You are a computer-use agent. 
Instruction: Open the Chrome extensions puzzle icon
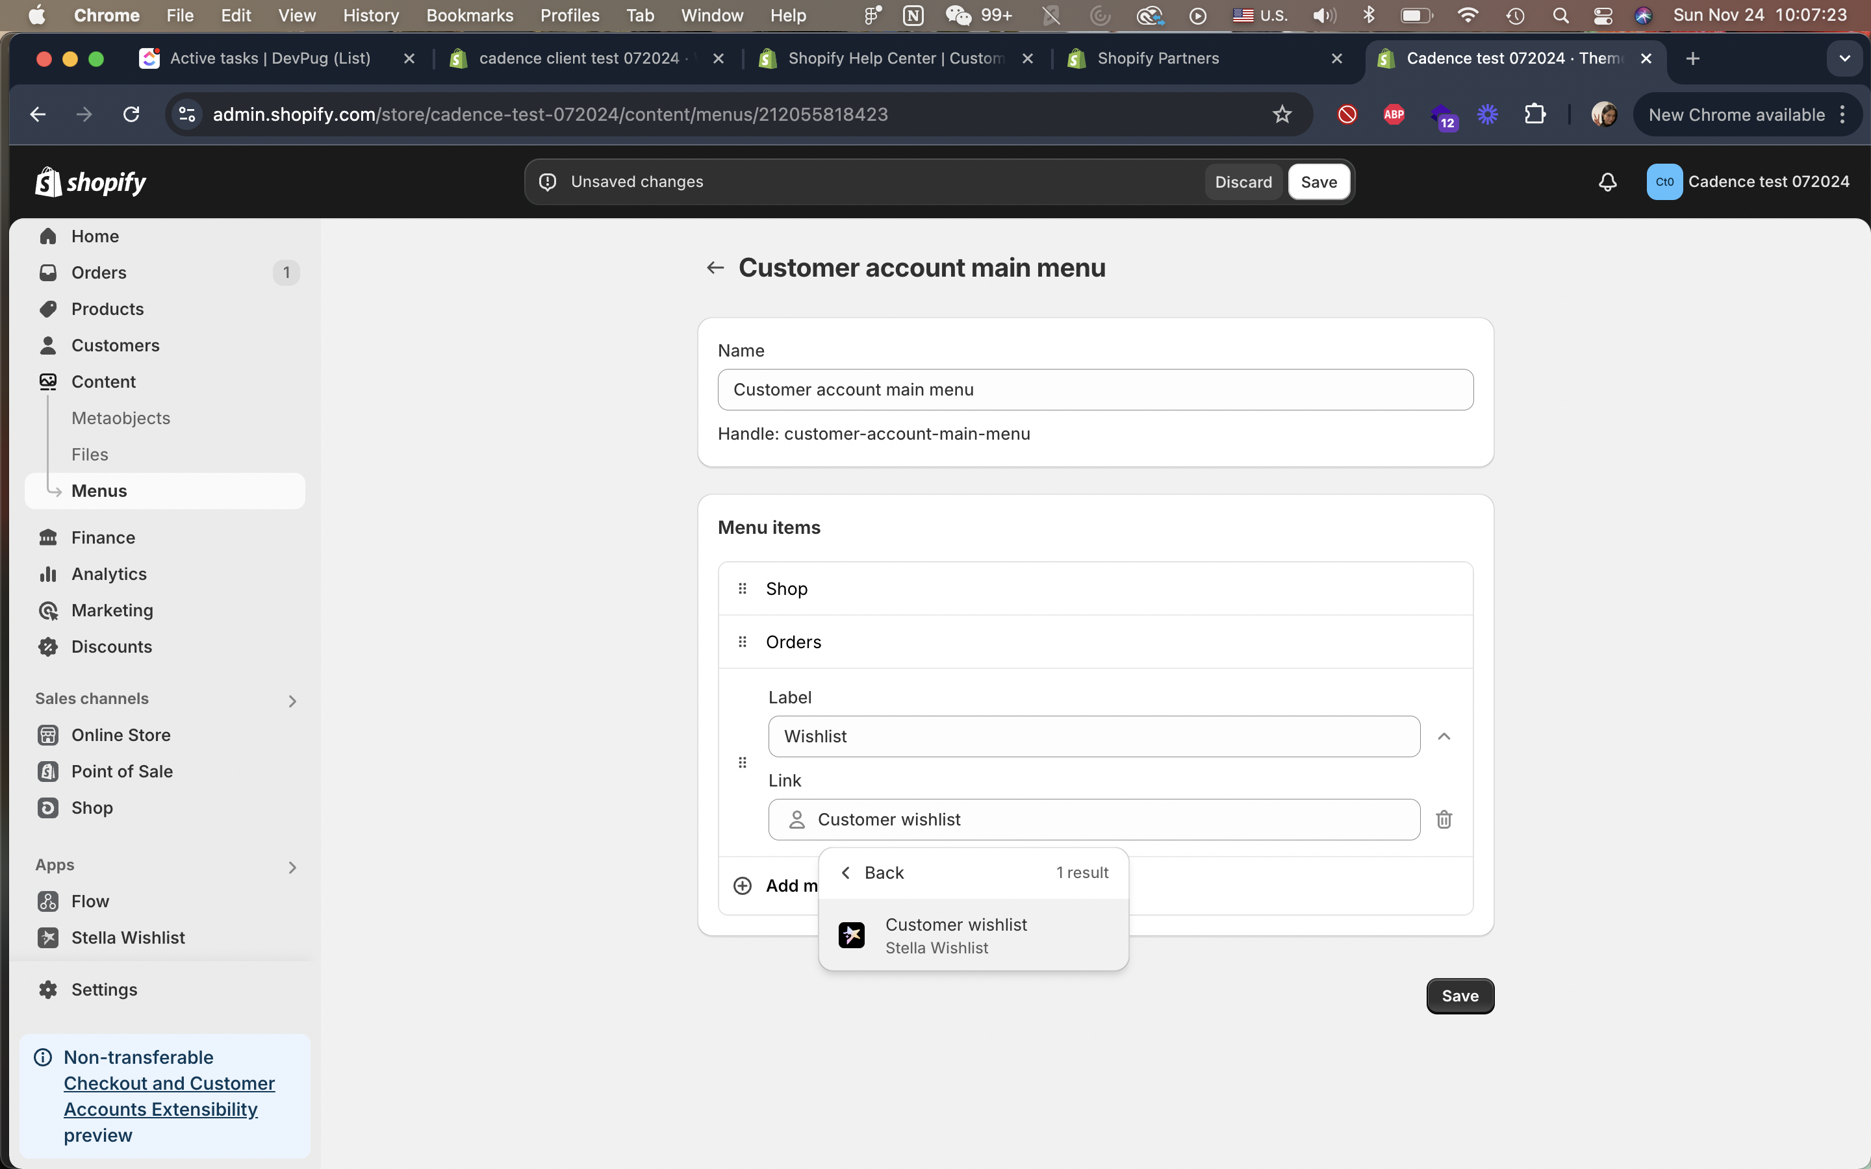1534,114
